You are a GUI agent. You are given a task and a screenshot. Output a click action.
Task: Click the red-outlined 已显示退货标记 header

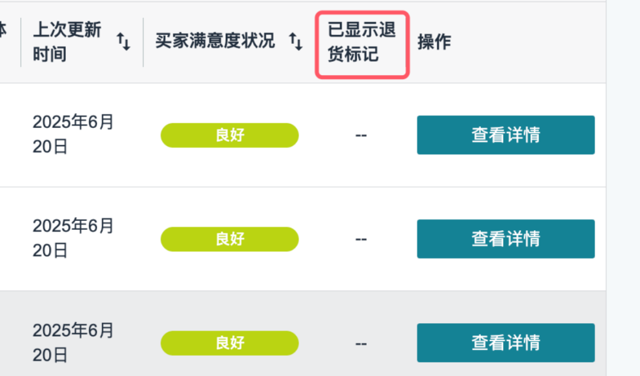click(x=362, y=41)
